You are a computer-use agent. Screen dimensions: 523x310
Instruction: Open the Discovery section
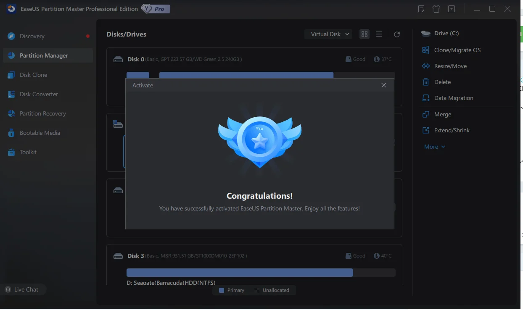[48, 36]
